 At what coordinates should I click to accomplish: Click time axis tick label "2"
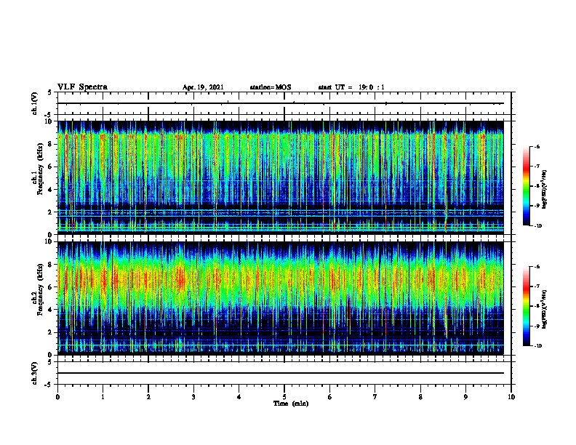[x=148, y=397]
